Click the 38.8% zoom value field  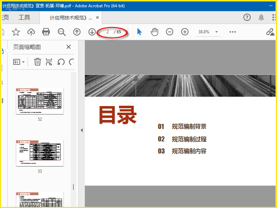click(204, 32)
